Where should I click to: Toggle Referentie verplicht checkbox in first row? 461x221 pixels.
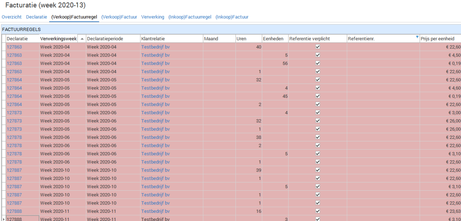(x=317, y=47)
